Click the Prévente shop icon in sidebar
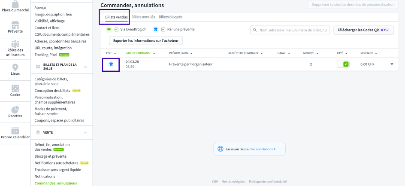 (x=15, y=24)
